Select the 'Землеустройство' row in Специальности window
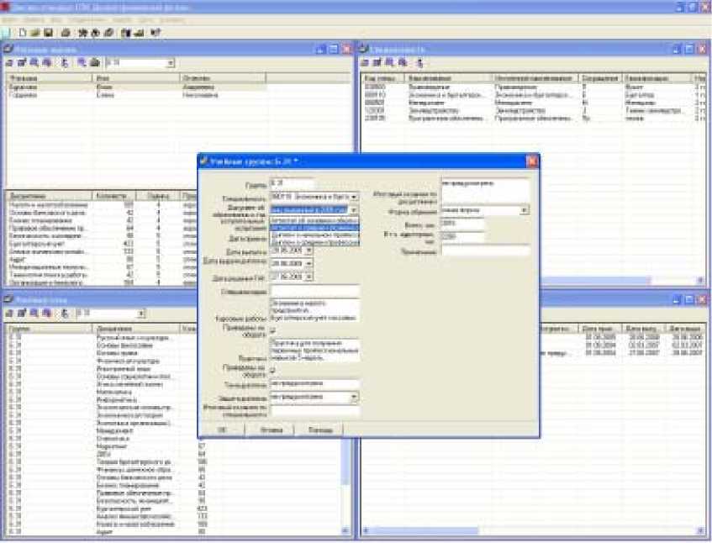Image resolution: width=712 pixels, height=543 pixels. [533, 111]
